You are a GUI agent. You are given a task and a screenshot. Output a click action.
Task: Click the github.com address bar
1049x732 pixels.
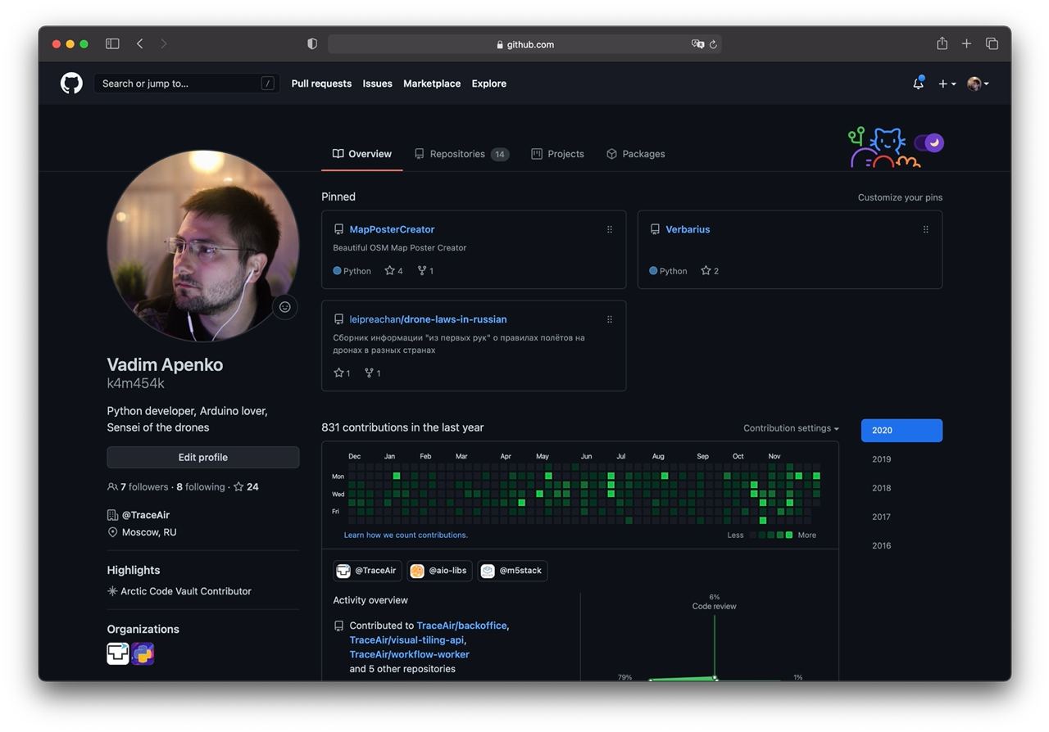524,44
